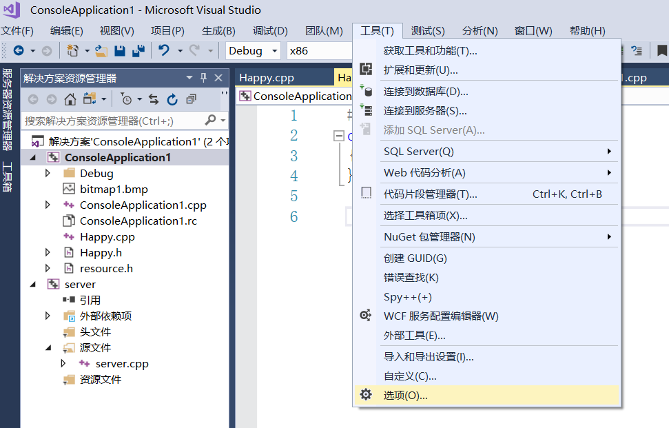
Task: Expand the Happy.h node
Action: point(48,253)
